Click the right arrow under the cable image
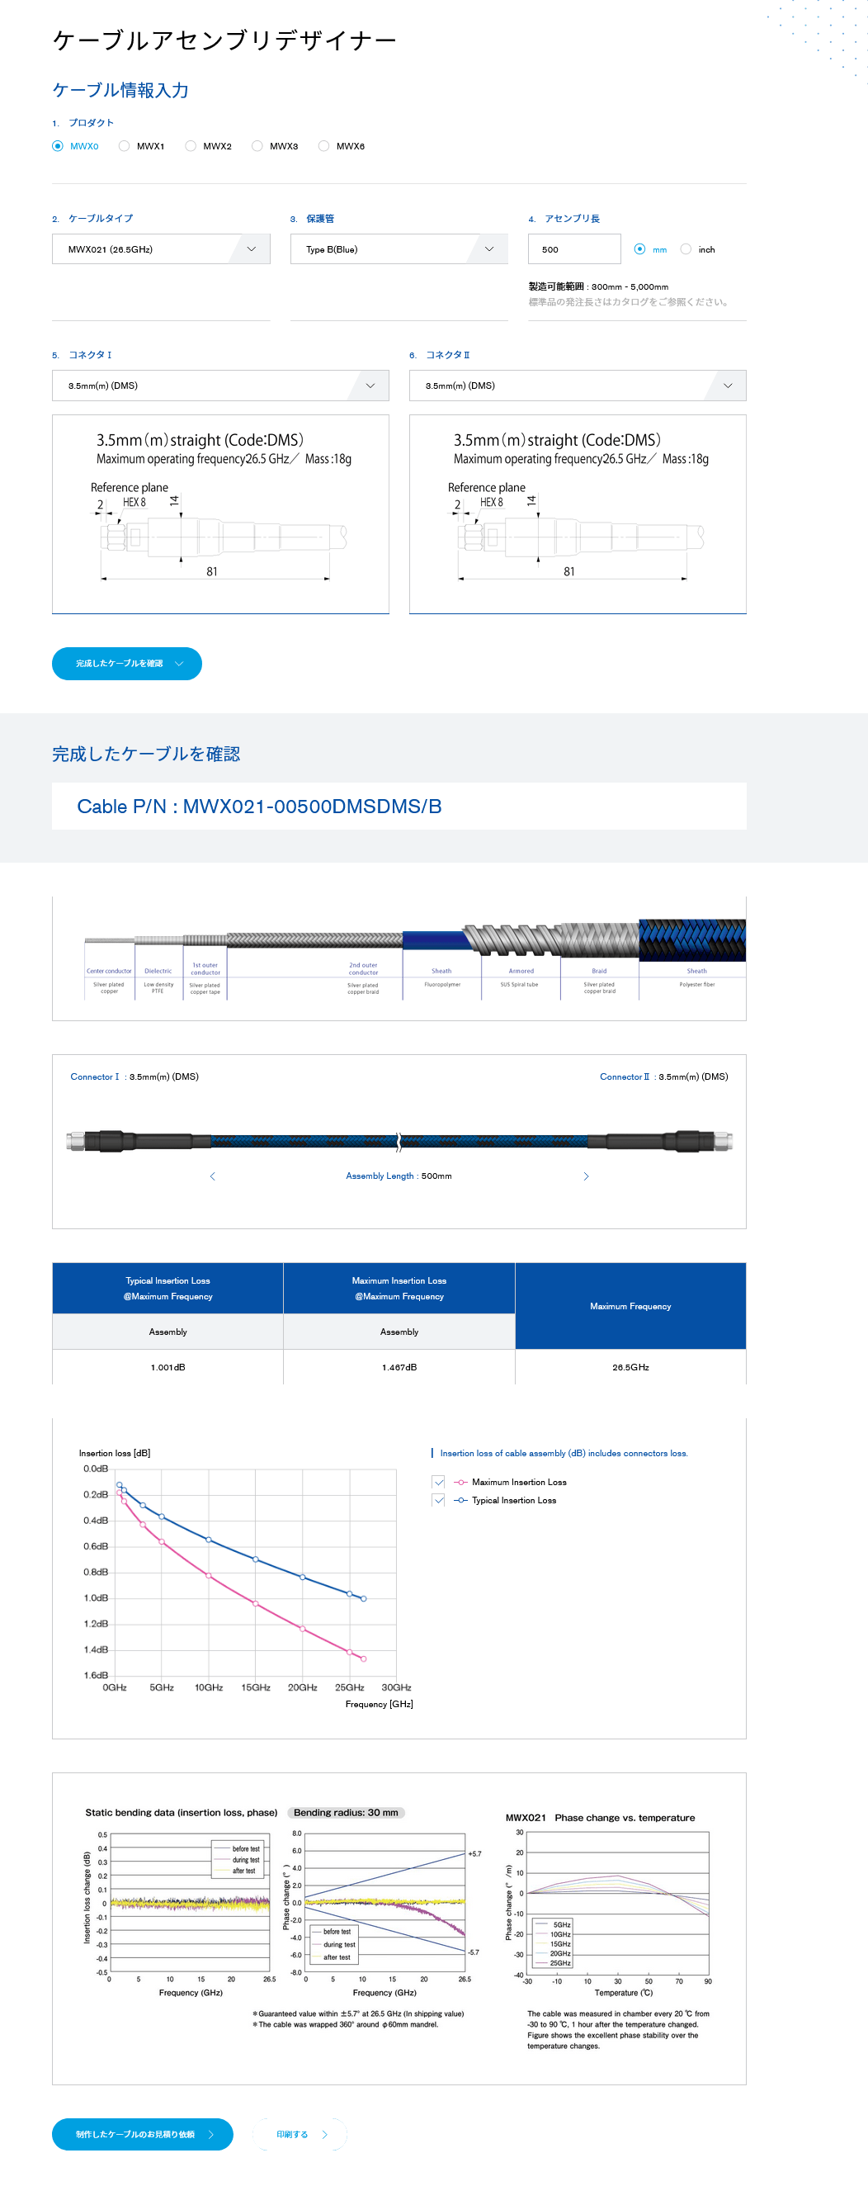Viewport: 868px width, 2186px height. pos(586,1176)
